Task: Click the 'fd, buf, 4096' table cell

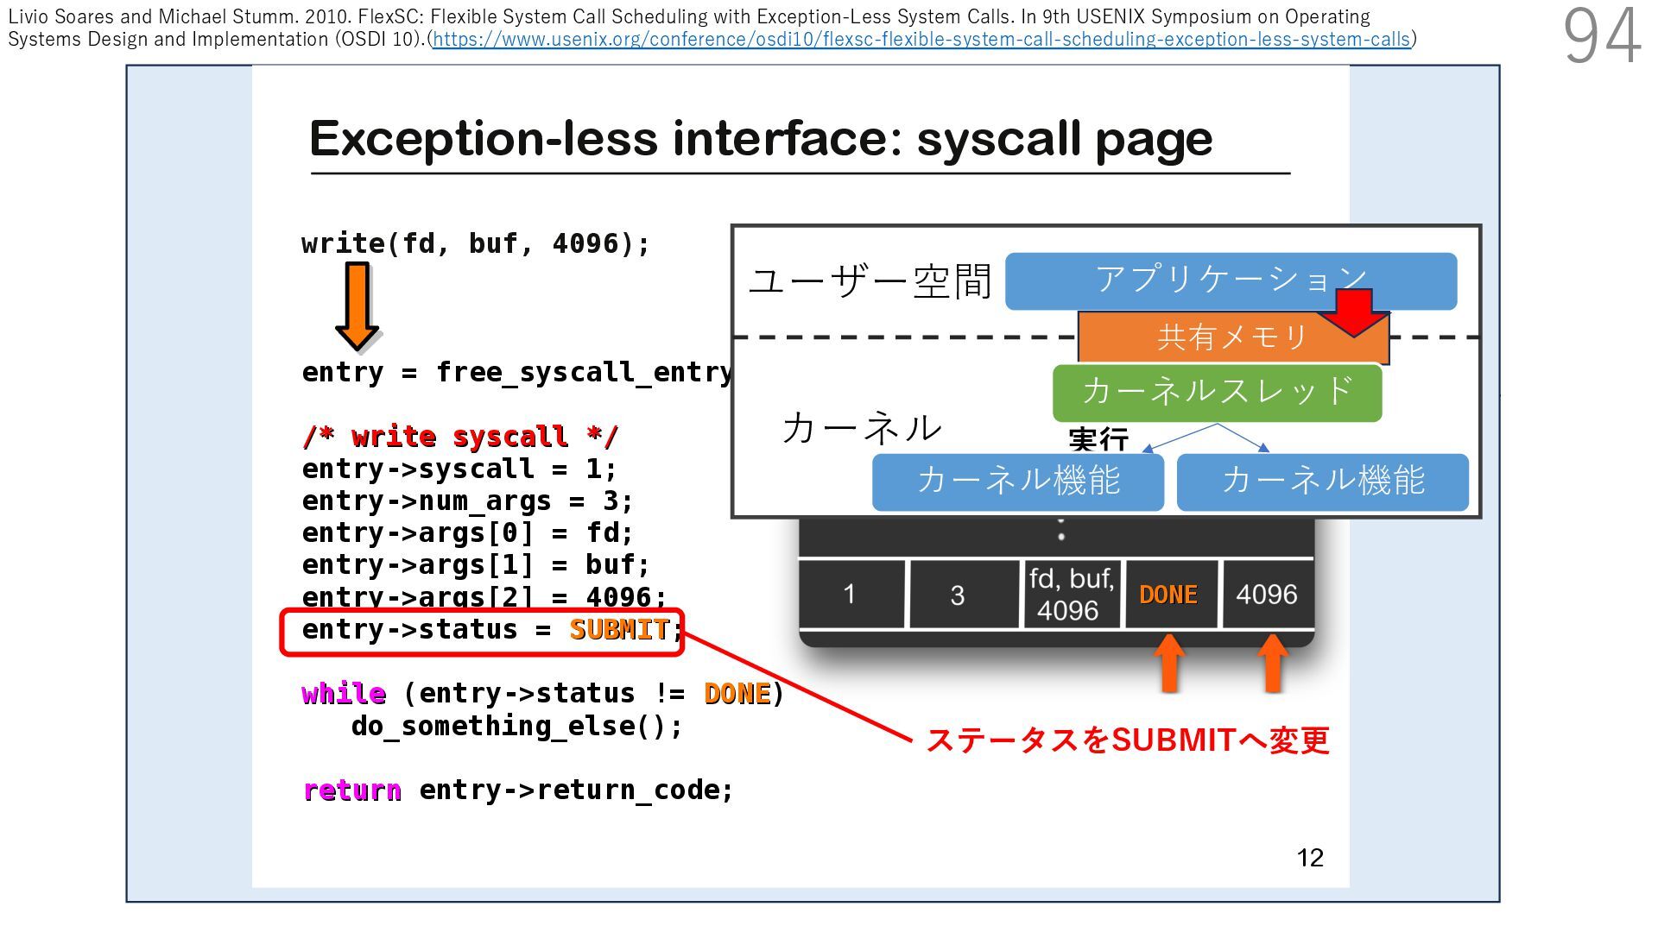Action: (x=1071, y=595)
